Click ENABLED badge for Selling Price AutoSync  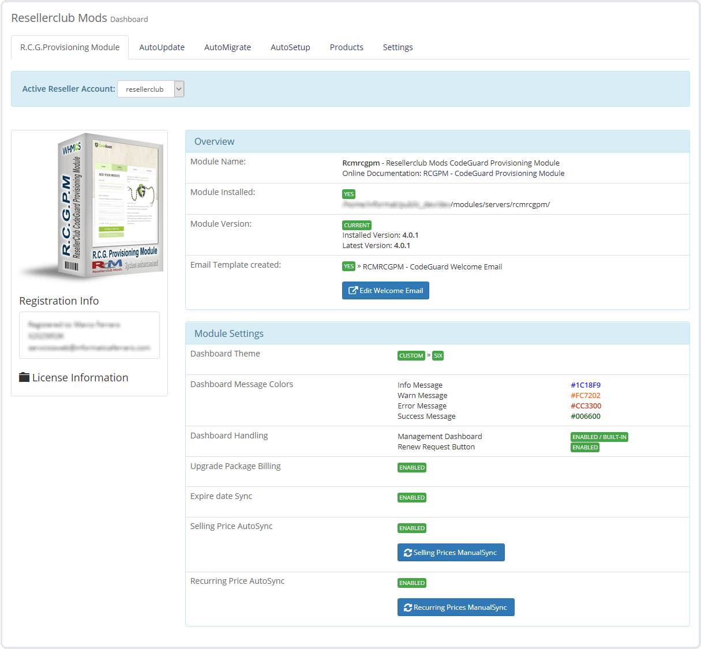click(x=412, y=528)
